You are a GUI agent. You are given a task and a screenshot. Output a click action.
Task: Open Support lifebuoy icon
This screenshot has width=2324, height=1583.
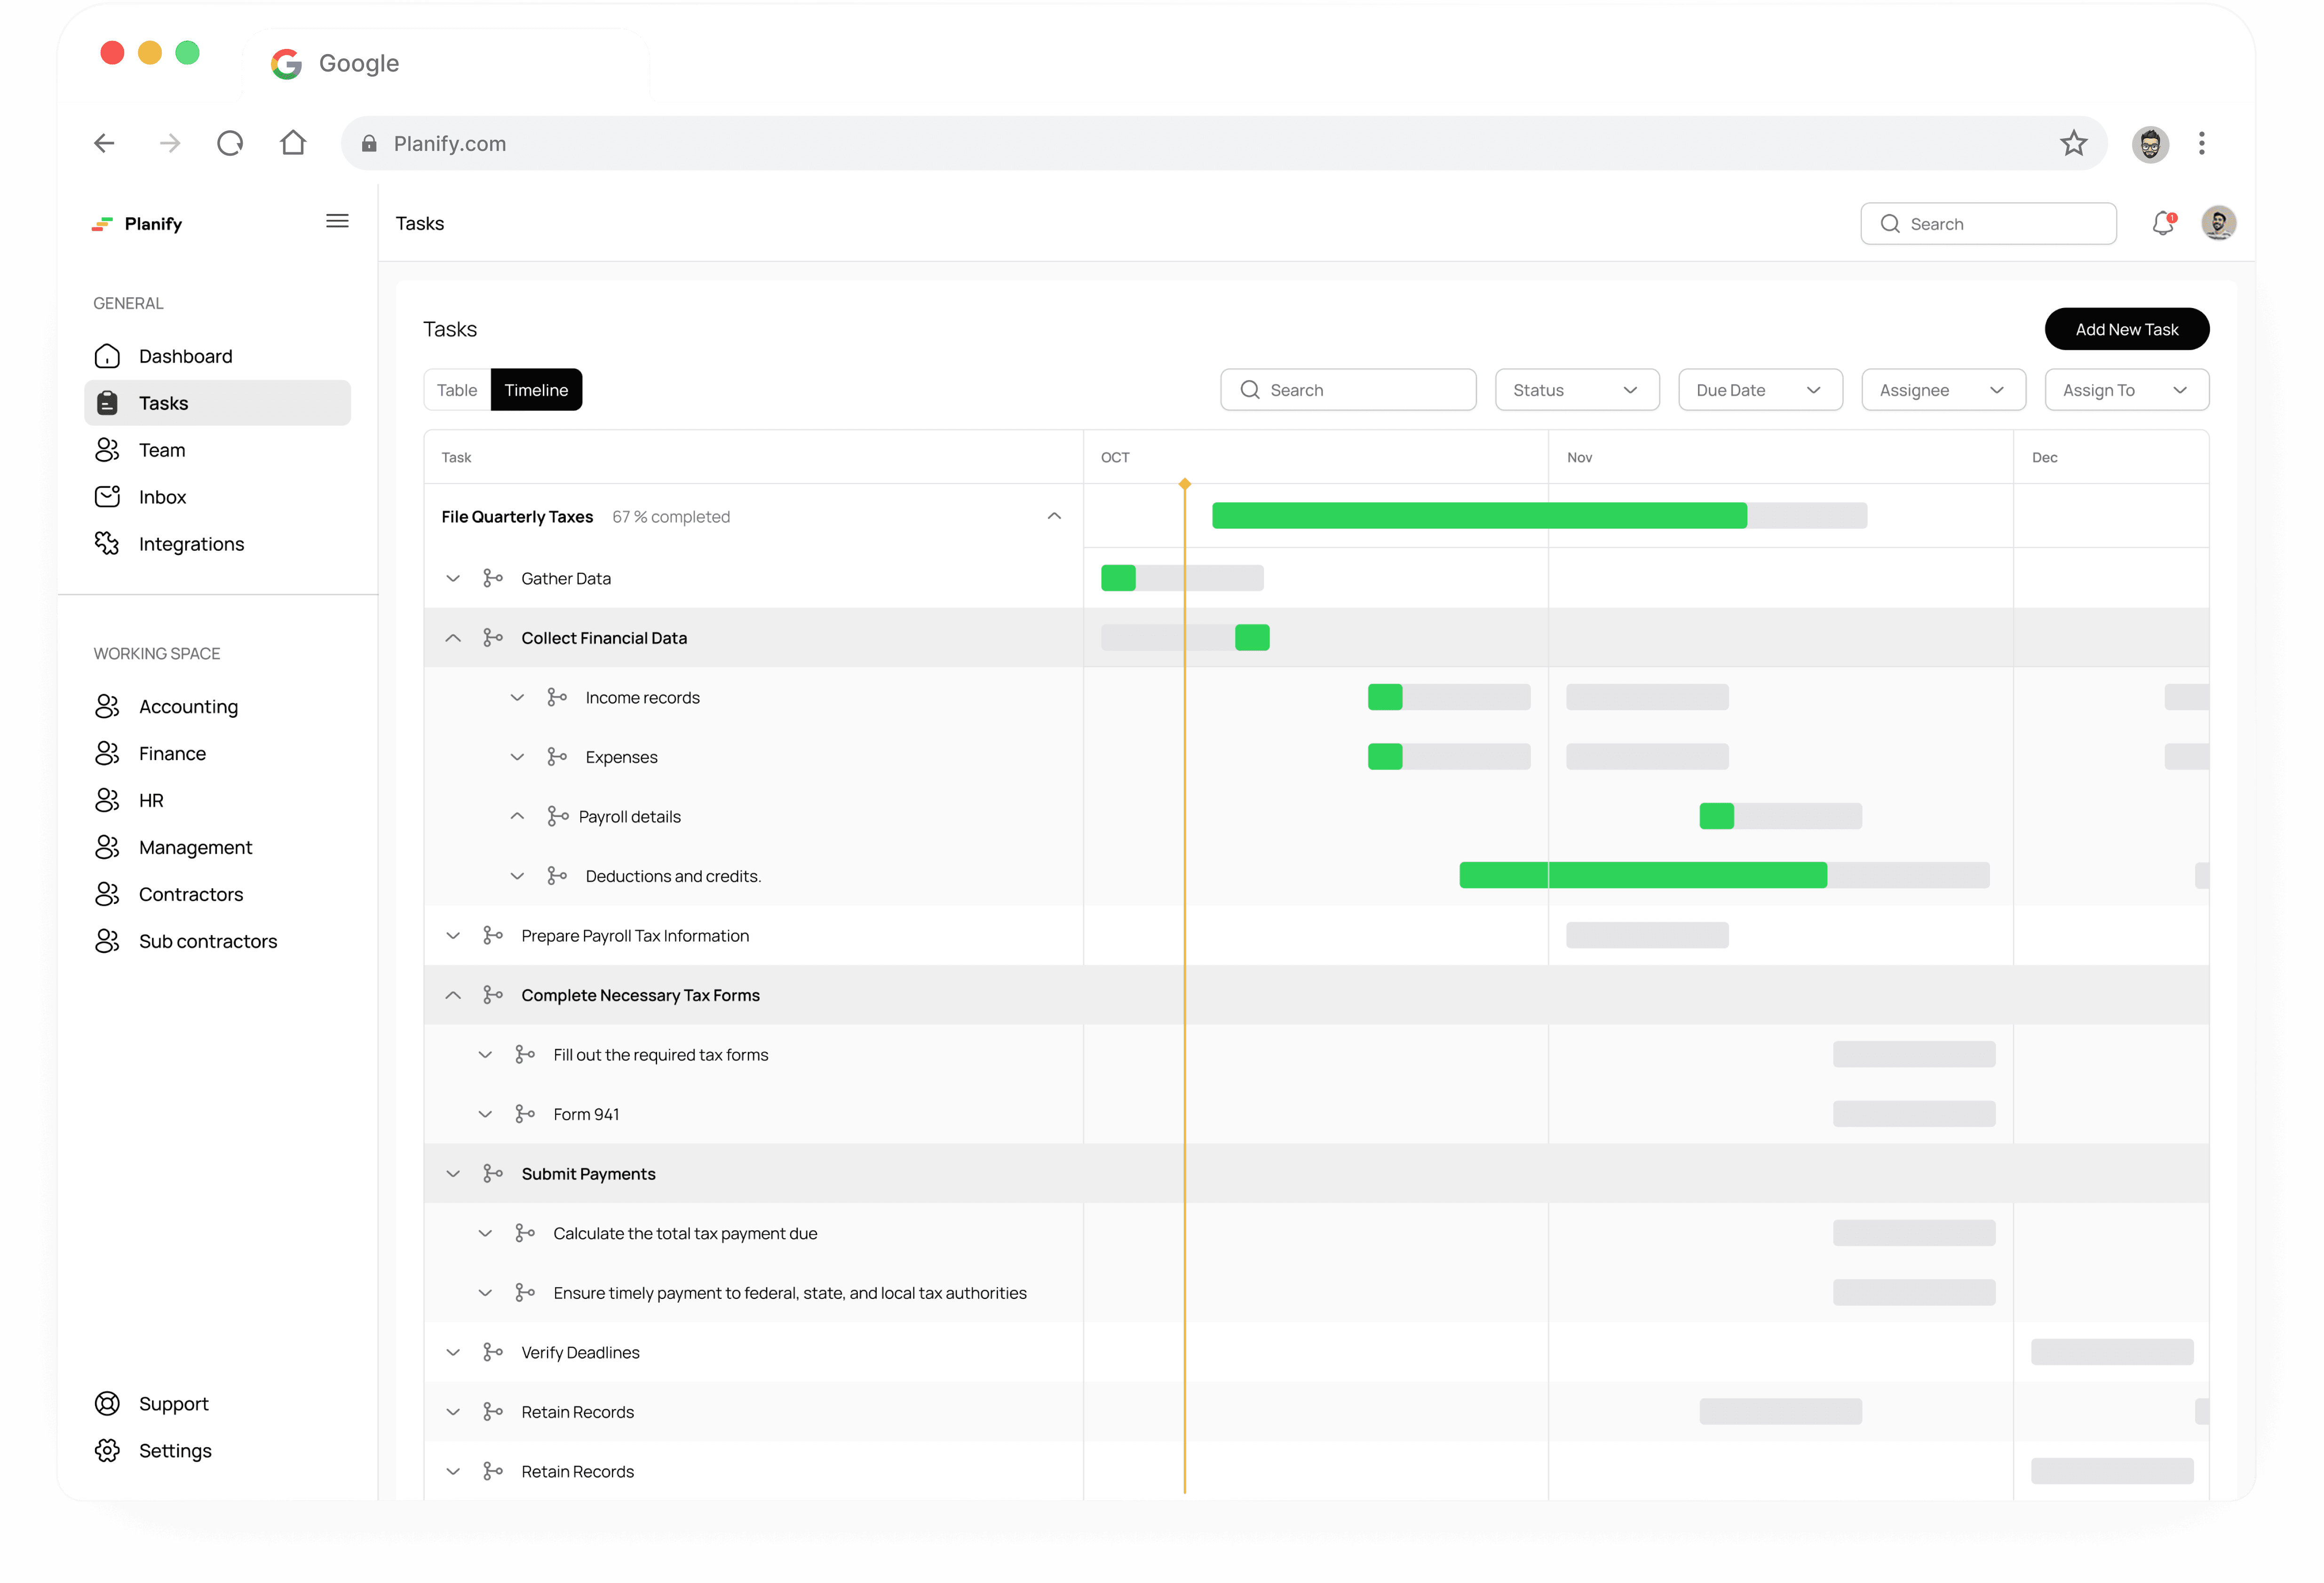(107, 1403)
